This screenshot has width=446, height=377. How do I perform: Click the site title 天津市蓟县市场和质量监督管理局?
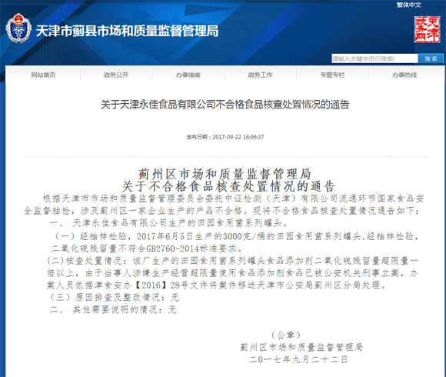[x=127, y=31]
